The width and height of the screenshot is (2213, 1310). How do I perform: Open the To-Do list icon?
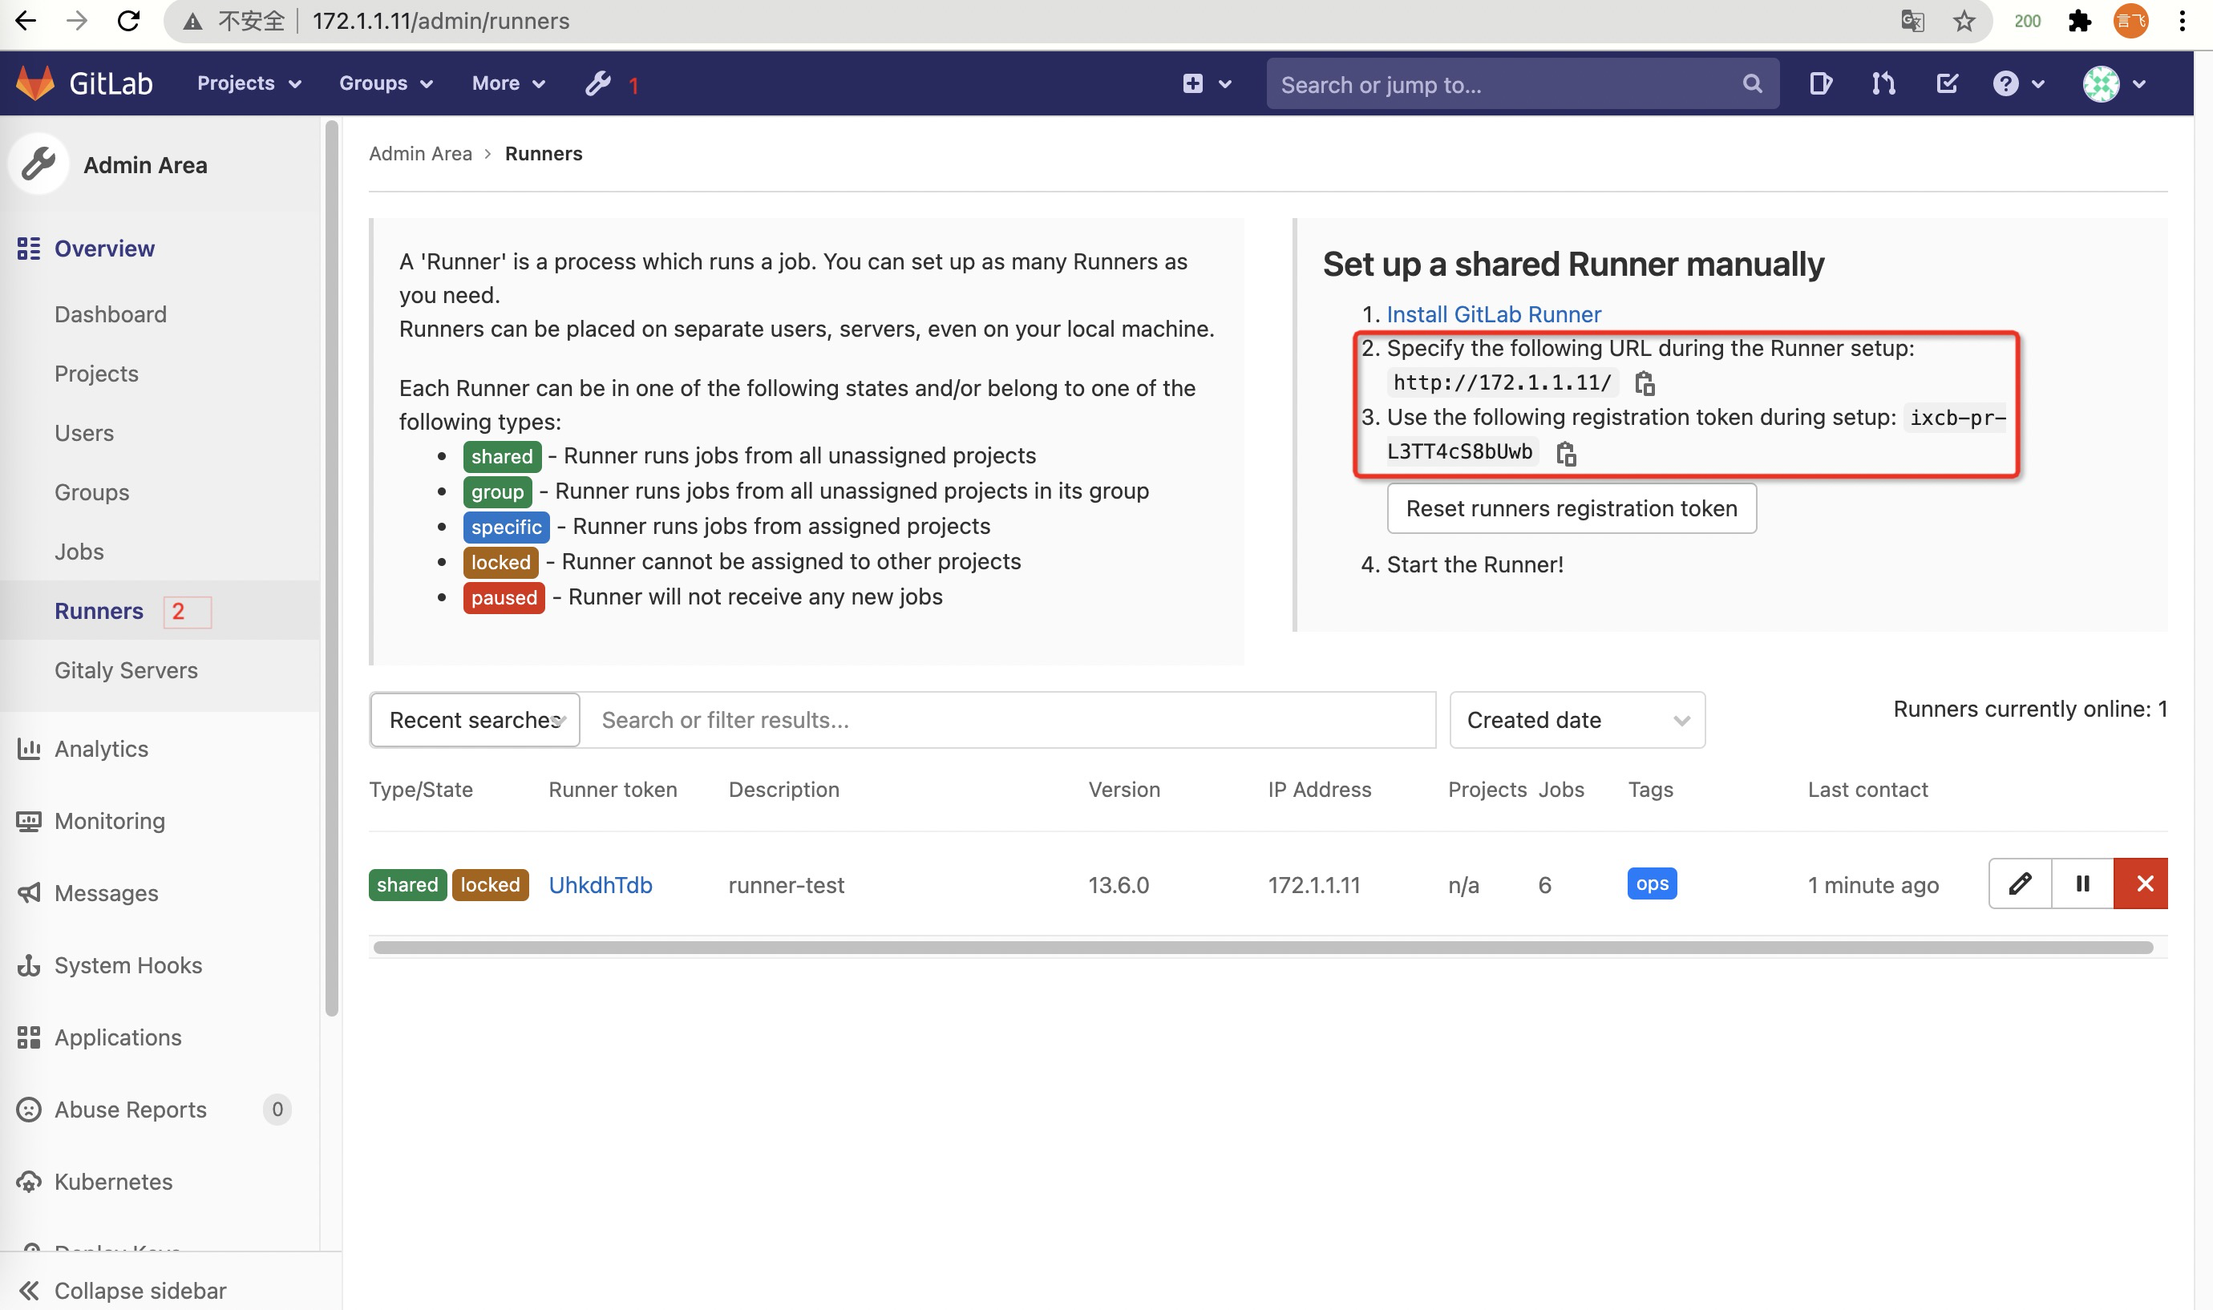pyautogui.click(x=1947, y=84)
